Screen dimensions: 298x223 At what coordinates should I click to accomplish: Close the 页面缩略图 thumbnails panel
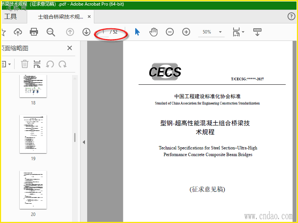70,48
